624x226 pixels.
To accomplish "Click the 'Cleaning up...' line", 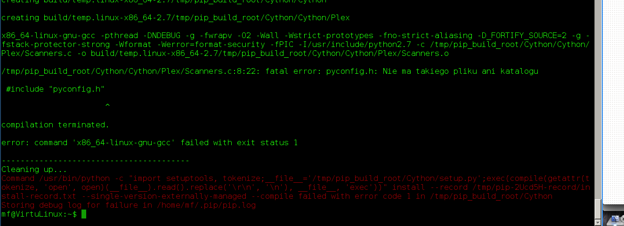I will [x=34, y=170].
